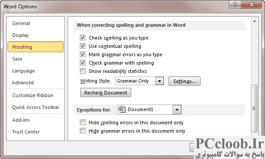Toggle Mark grammar errors as you type
265x159 pixels.
click(x=82, y=54)
